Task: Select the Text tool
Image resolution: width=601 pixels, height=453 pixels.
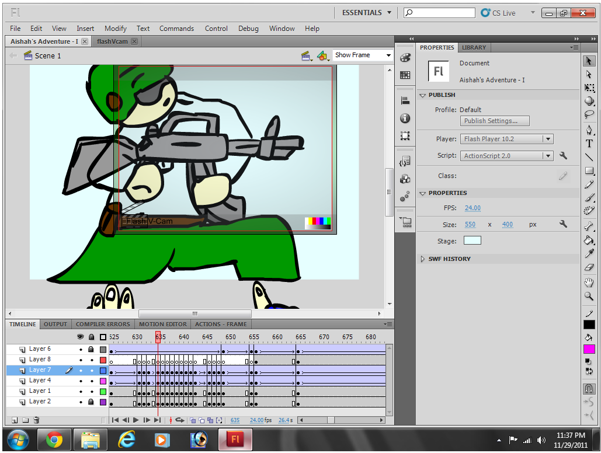Action: 589,144
